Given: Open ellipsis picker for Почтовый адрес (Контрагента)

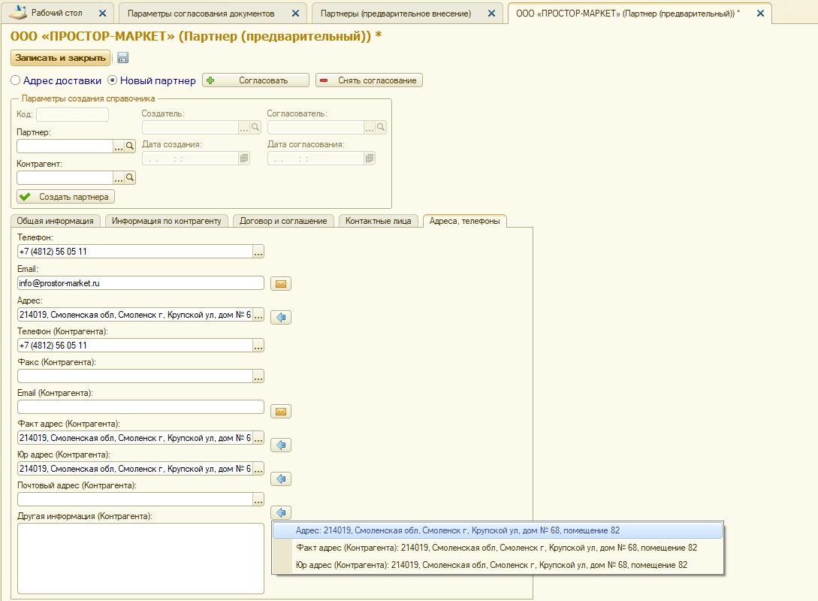Looking at the screenshot, I should pyautogui.click(x=258, y=500).
